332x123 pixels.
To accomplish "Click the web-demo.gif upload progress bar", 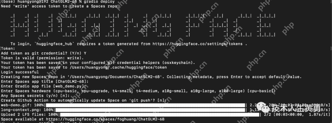I will coord(145,105).
